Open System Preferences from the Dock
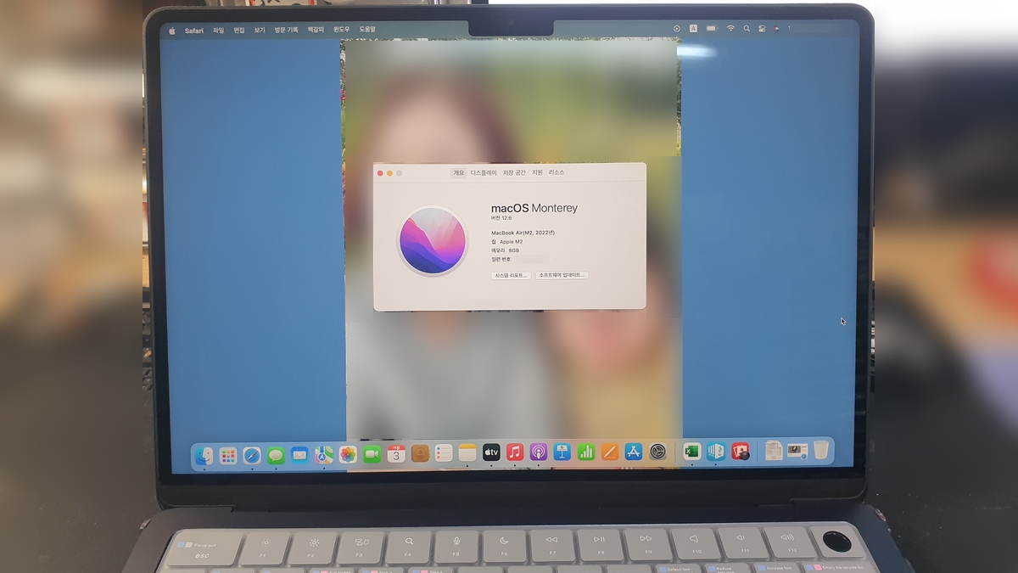Image resolution: width=1018 pixels, height=573 pixels. [x=657, y=452]
